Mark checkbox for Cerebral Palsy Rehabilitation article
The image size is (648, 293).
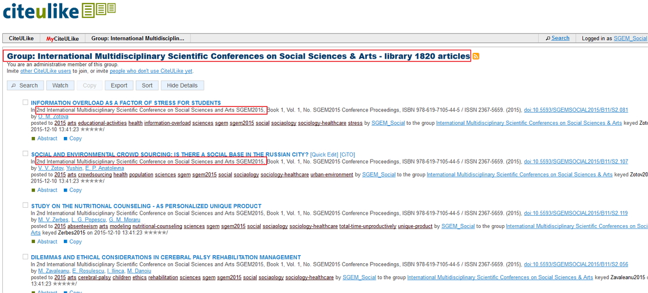tap(25, 256)
